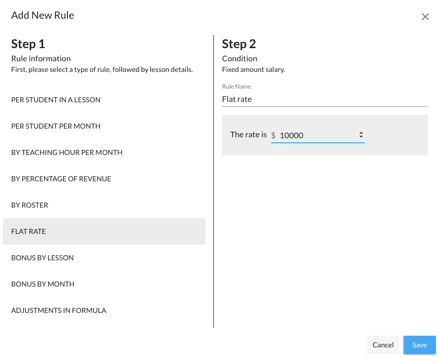440x357 pixels.
Task: Click the dollar sign currency prefix
Action: click(x=273, y=136)
